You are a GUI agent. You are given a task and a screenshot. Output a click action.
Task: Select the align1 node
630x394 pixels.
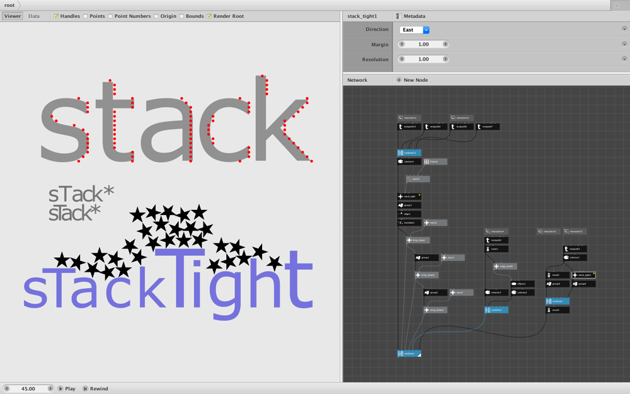[409, 214]
